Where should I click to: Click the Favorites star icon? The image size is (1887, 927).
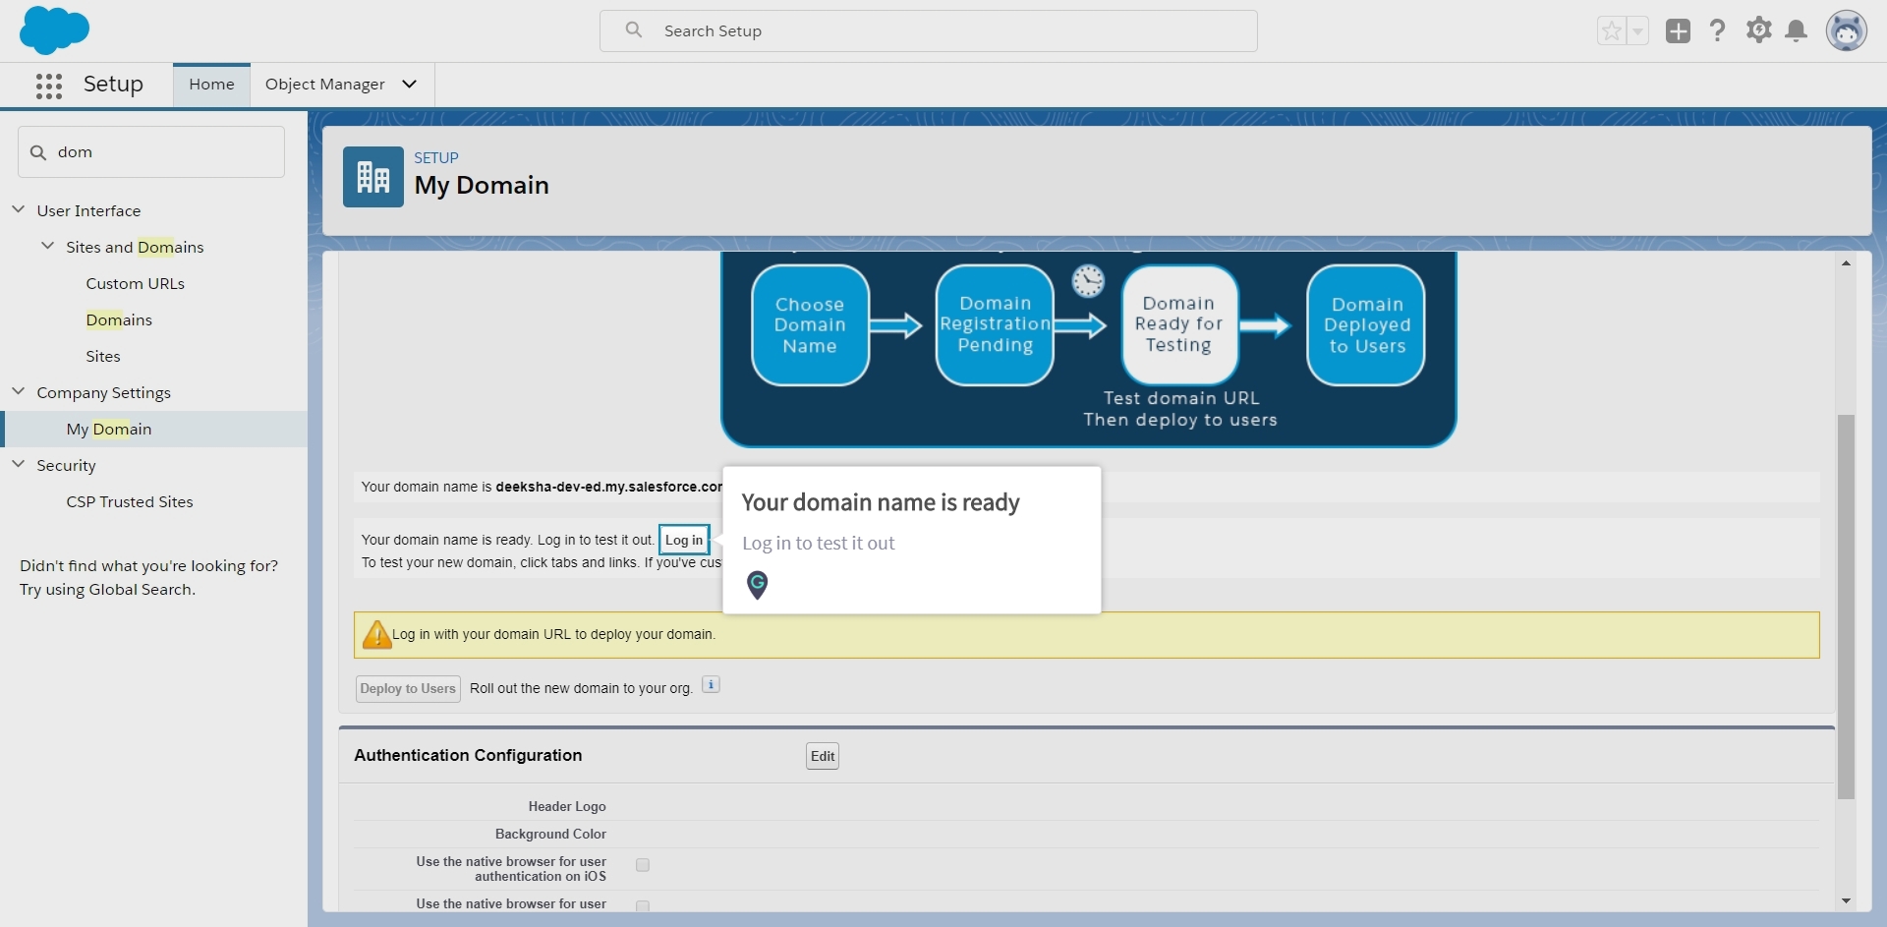(1612, 31)
